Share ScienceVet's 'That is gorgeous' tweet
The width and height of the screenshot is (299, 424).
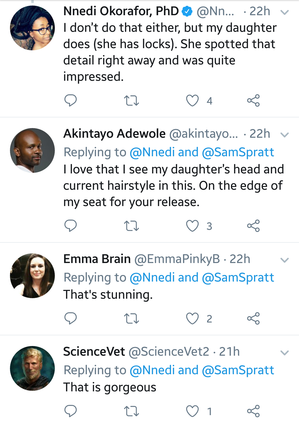click(x=253, y=411)
